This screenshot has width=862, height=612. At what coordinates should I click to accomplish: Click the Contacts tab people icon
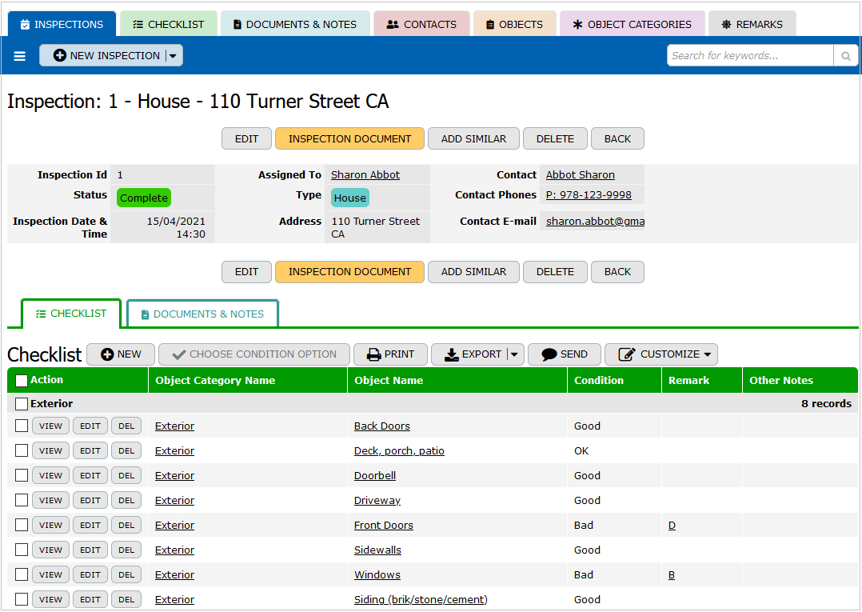click(392, 25)
